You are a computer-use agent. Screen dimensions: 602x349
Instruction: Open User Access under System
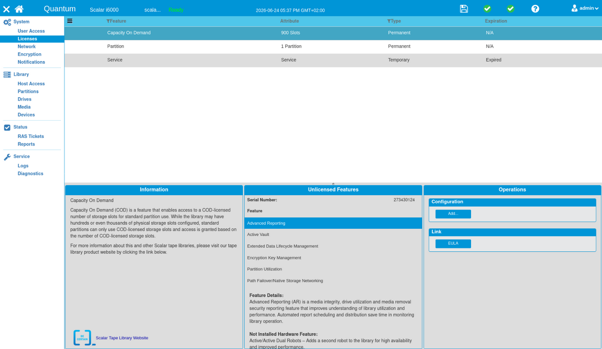click(x=31, y=31)
